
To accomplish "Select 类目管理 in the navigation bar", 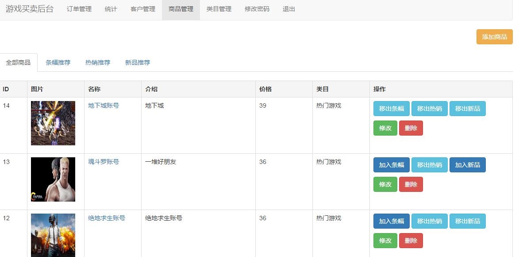I will 219,9.
